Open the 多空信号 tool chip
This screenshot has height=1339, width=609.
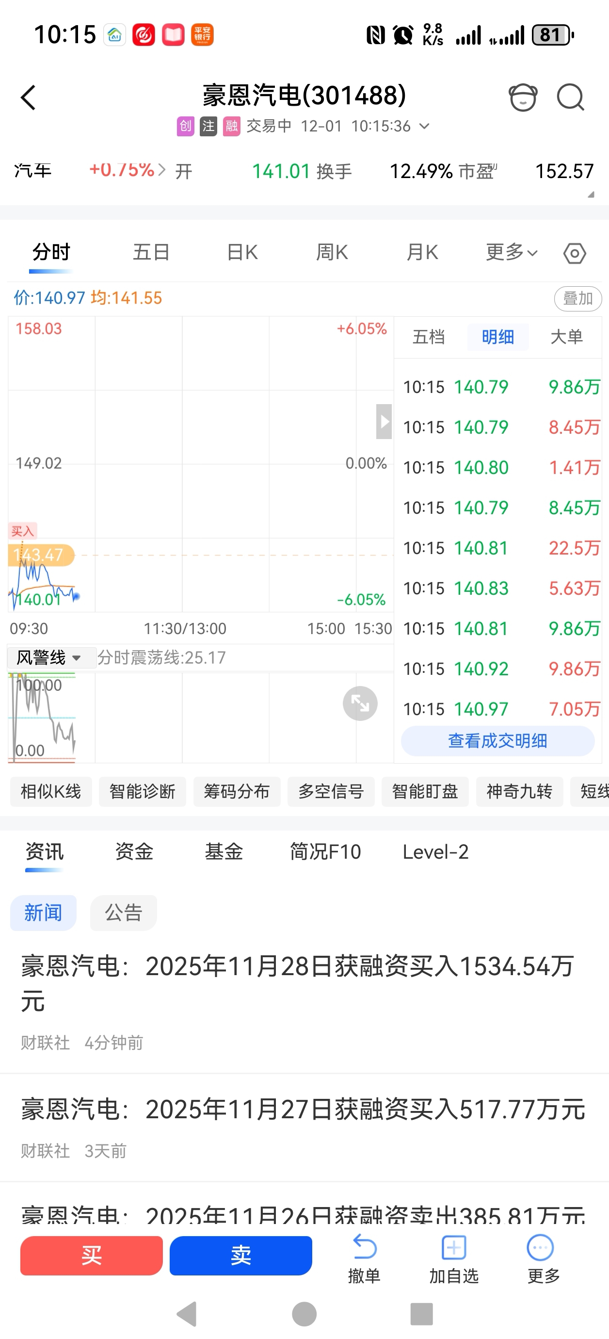(x=331, y=792)
